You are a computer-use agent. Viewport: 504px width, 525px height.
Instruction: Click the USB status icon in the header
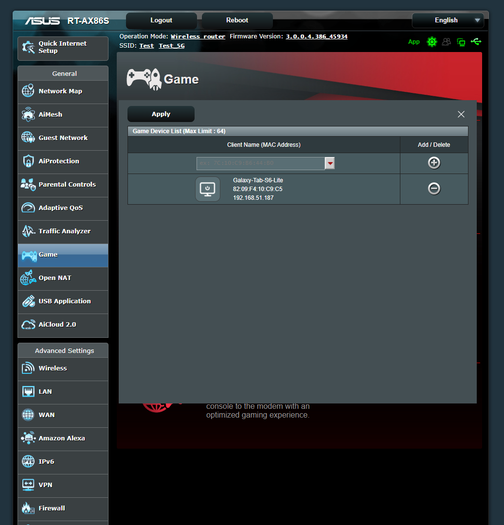coord(476,42)
